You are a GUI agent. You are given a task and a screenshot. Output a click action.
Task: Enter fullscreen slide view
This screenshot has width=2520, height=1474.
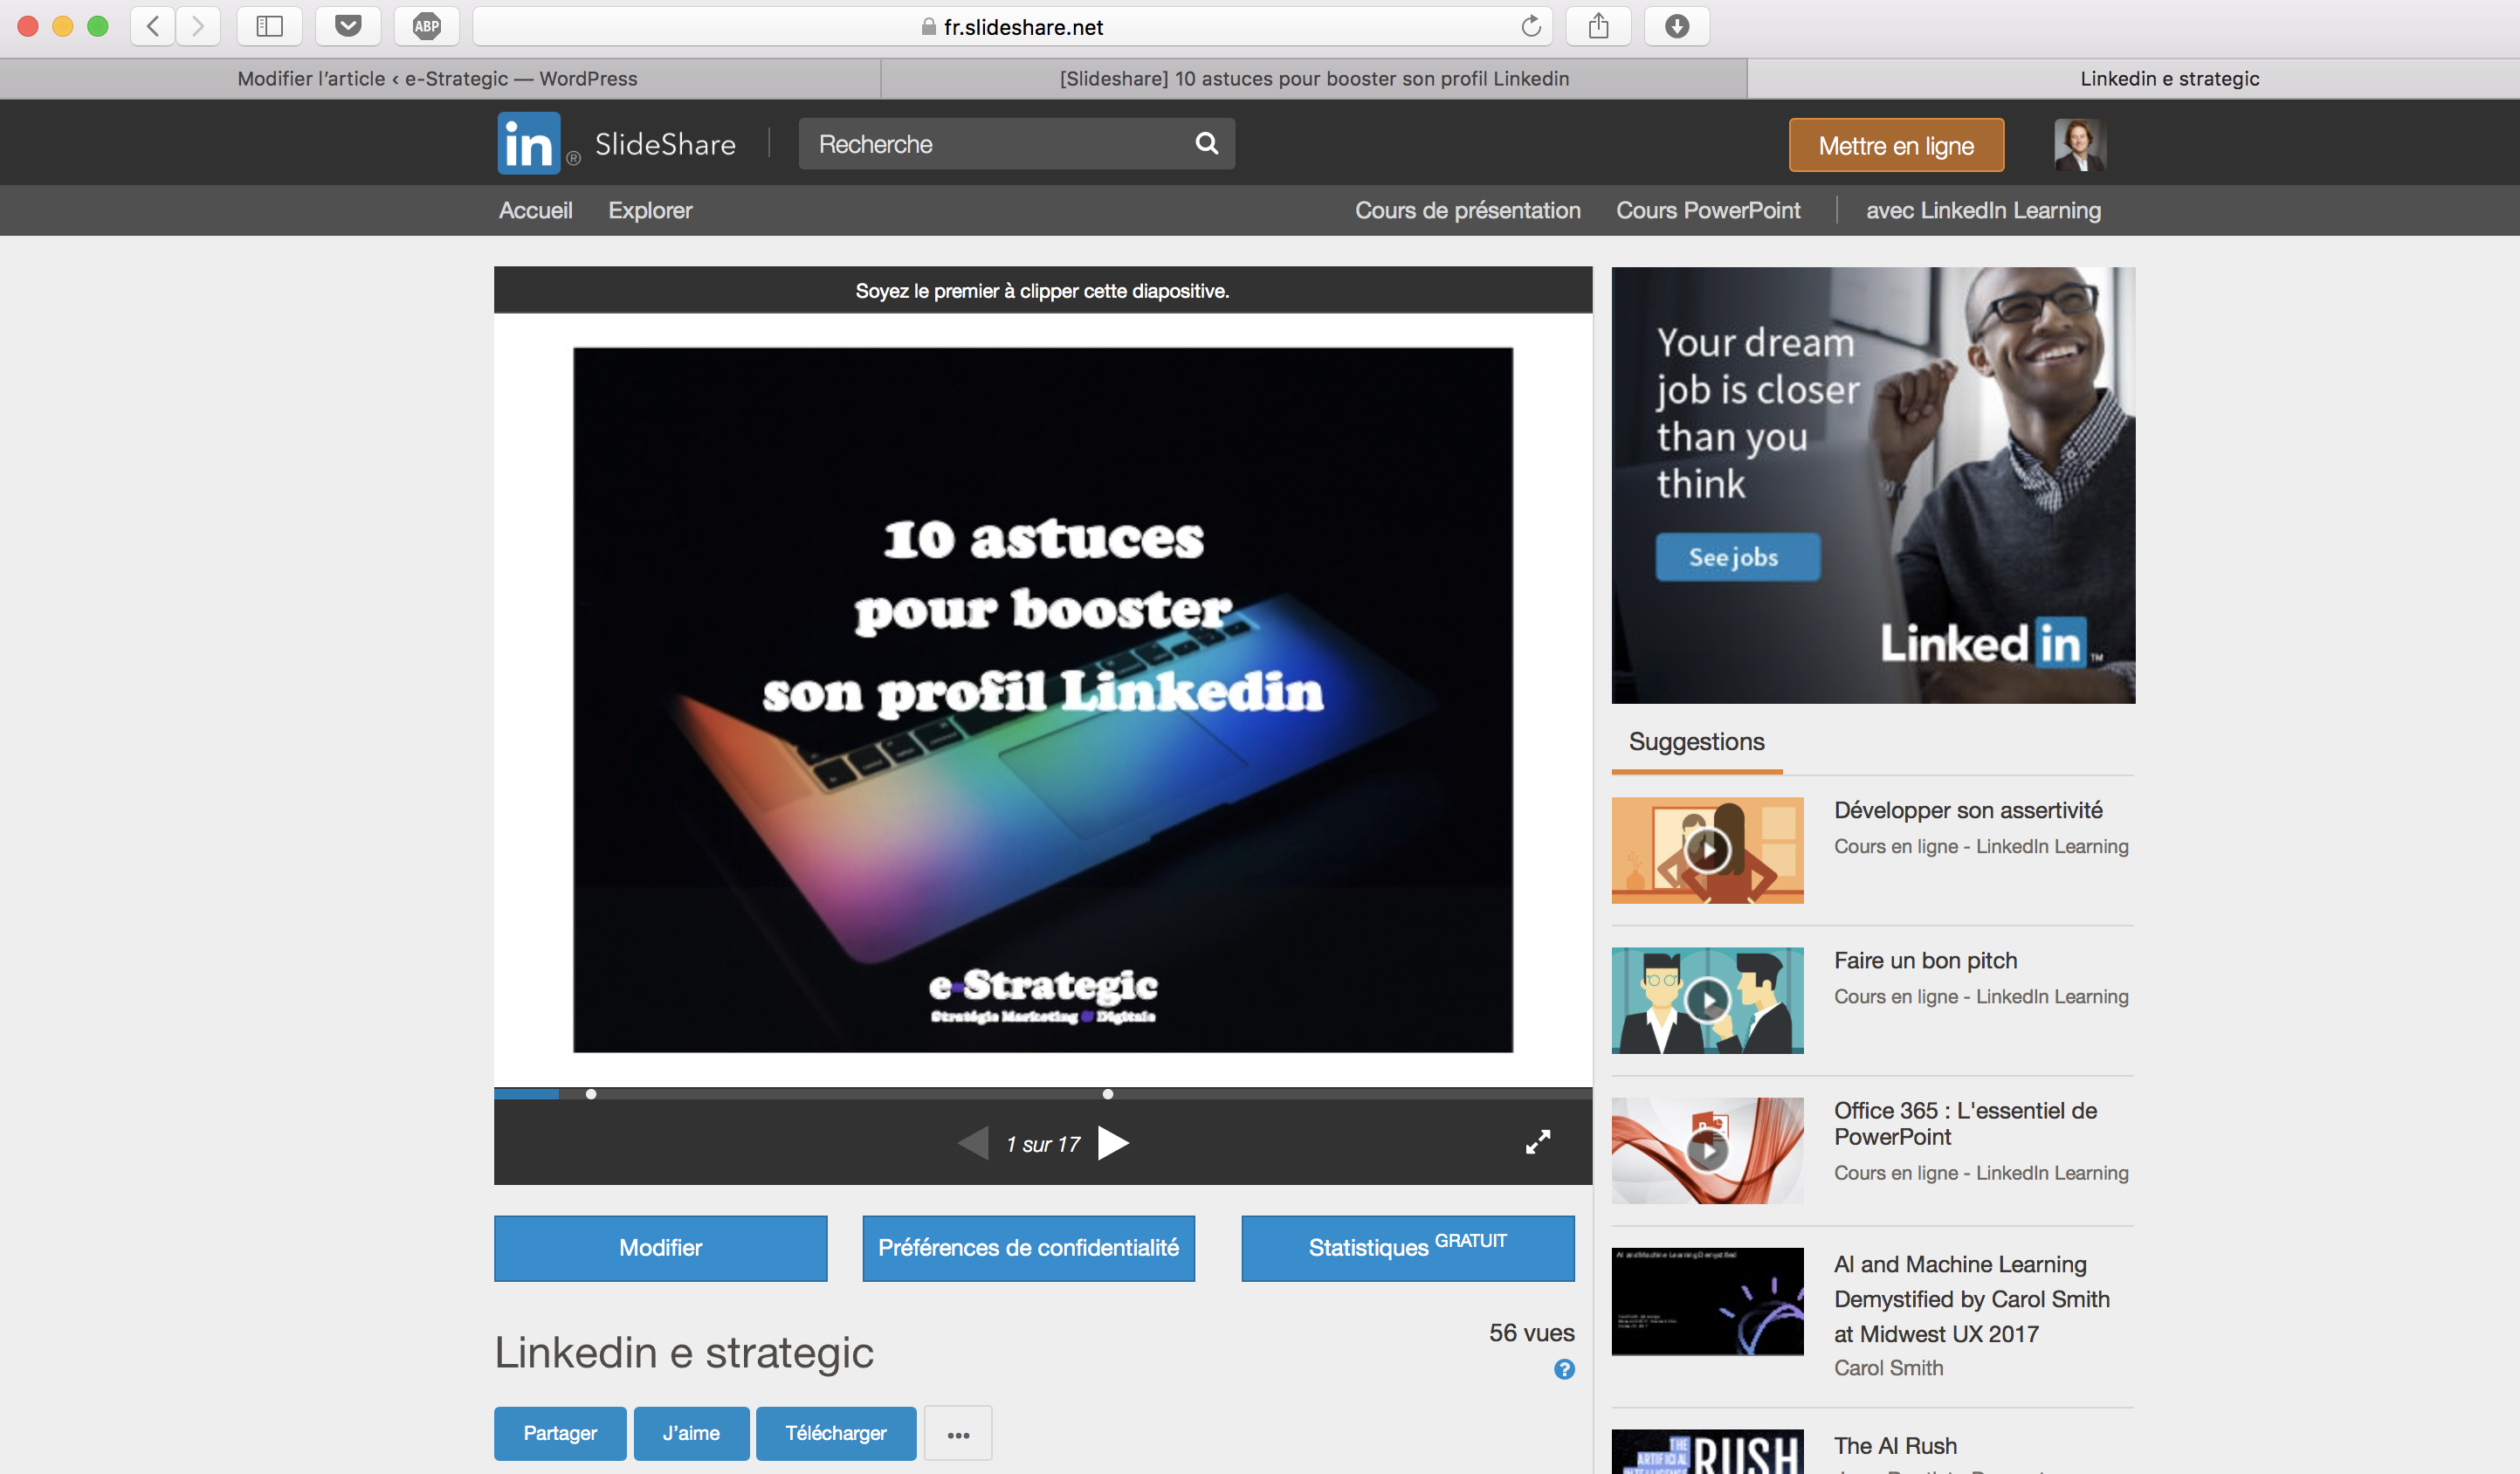coord(1537,1142)
